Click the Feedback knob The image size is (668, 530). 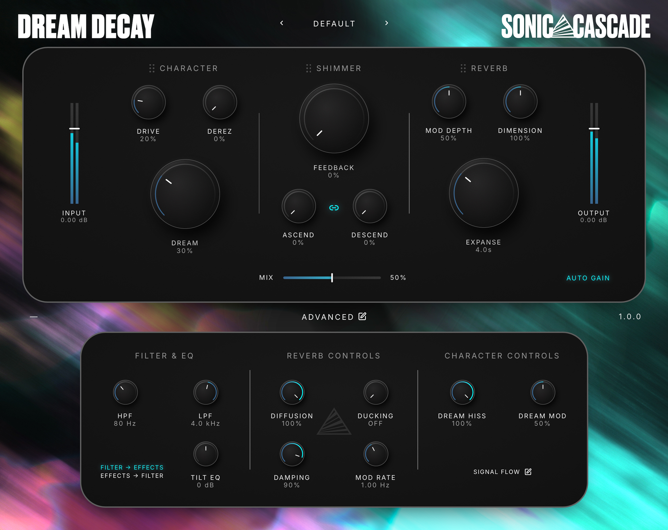tap(334, 119)
